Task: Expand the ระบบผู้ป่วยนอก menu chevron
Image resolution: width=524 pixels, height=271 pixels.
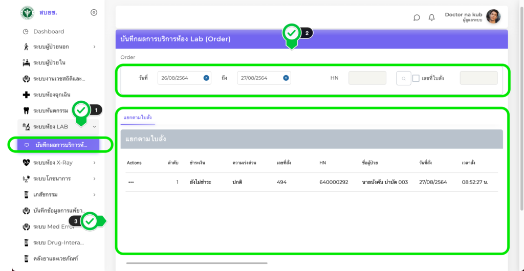Action: point(95,47)
